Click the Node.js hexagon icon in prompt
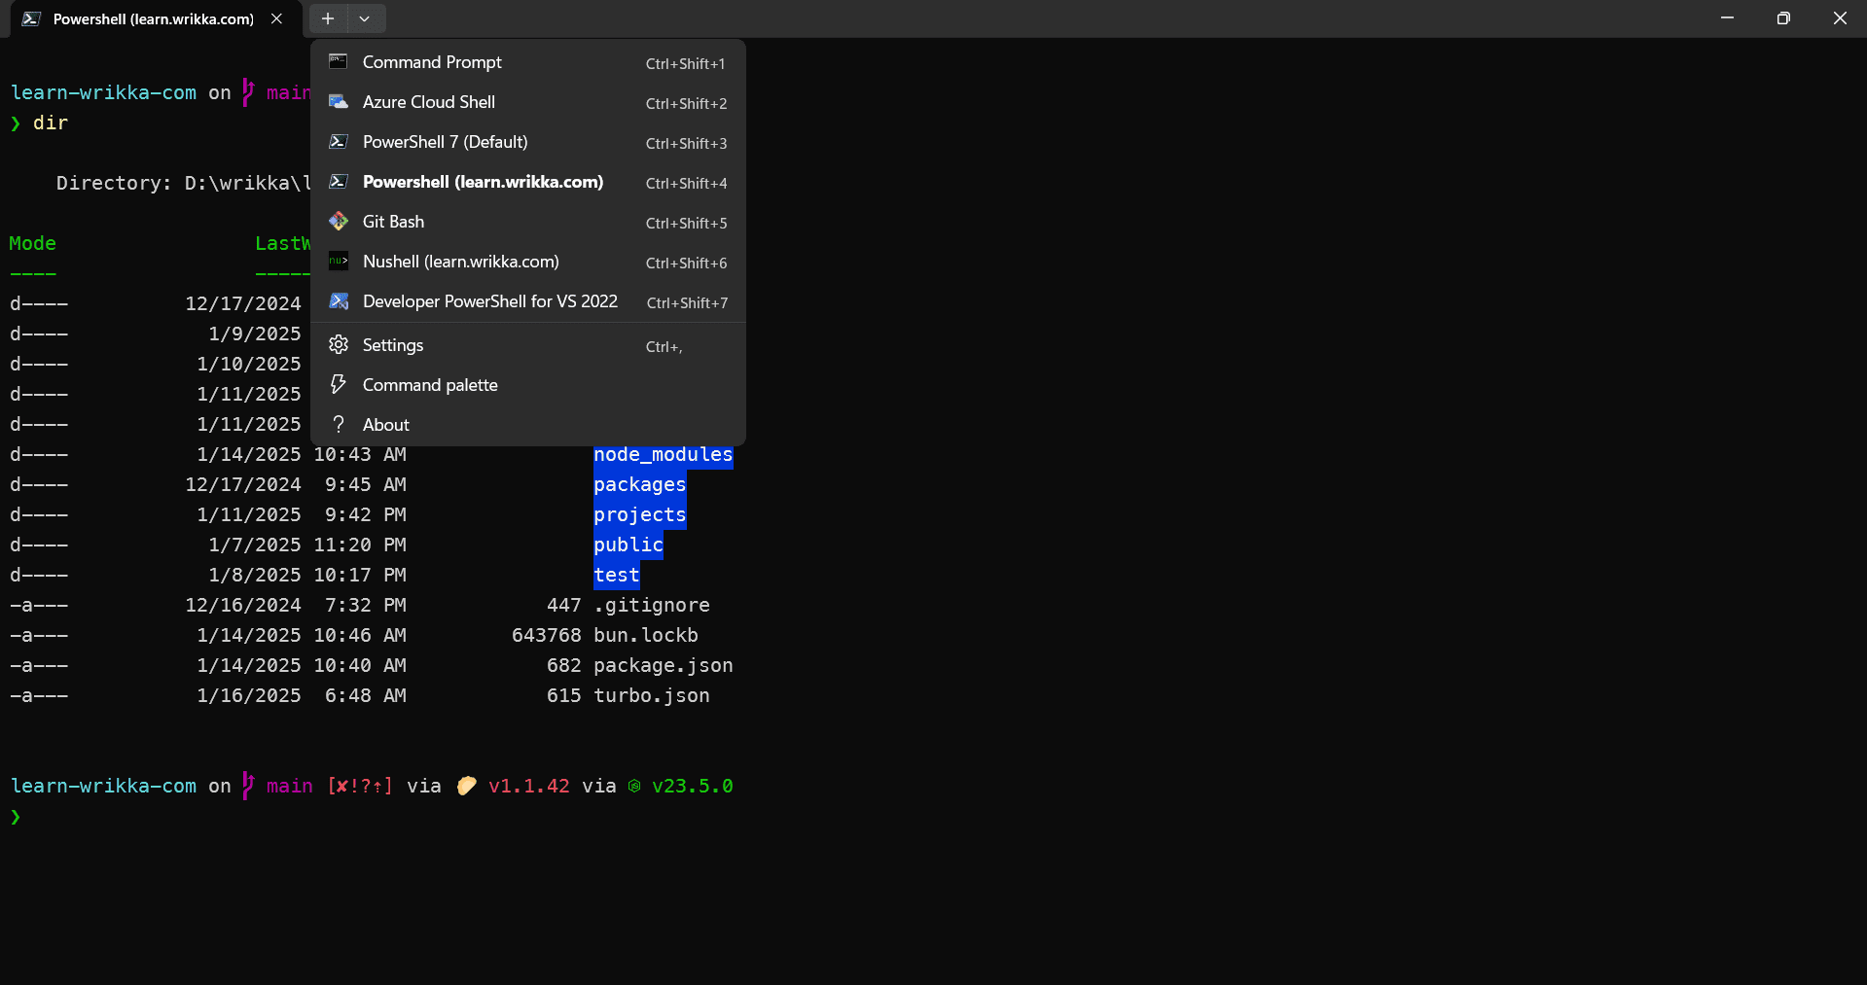1867x985 pixels. [633, 786]
